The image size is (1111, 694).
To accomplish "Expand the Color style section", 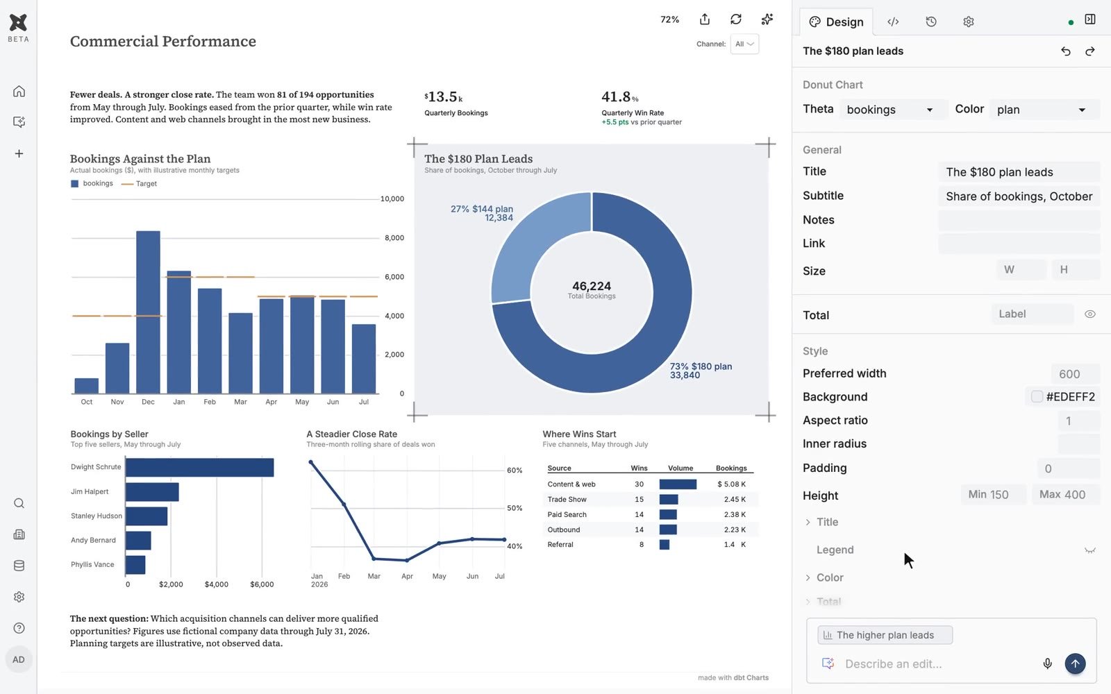I will (x=824, y=578).
